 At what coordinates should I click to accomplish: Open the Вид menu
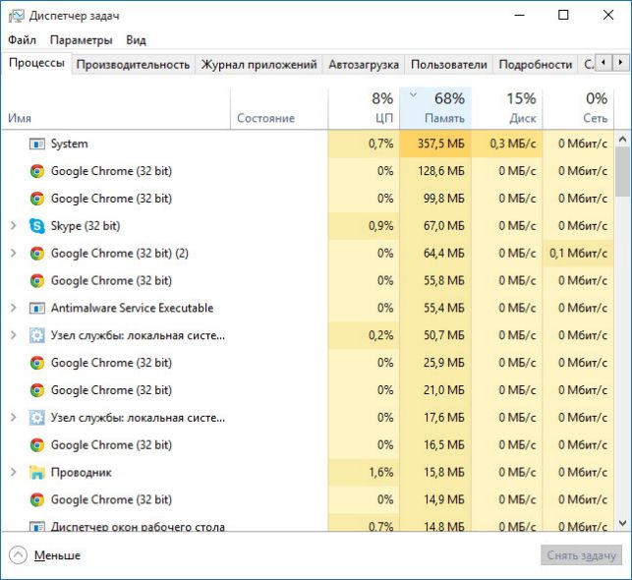point(136,40)
